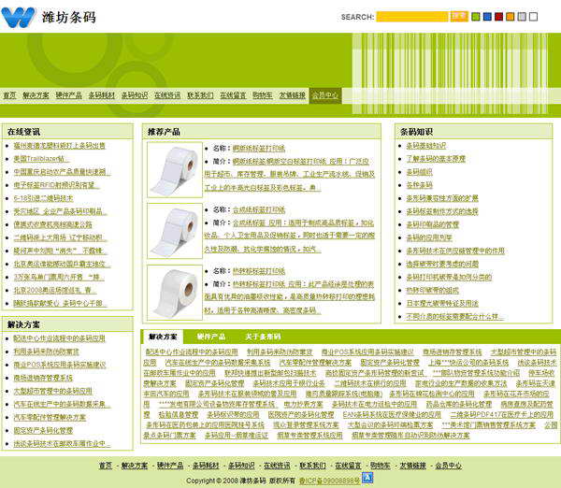
Task: Open 在线留言 in the top navigation bar
Action: coord(233,95)
